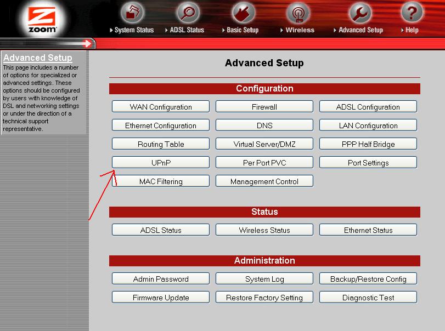Click the Advanced Setup wrench icon
This screenshot has width=445, height=331.
pos(360,13)
